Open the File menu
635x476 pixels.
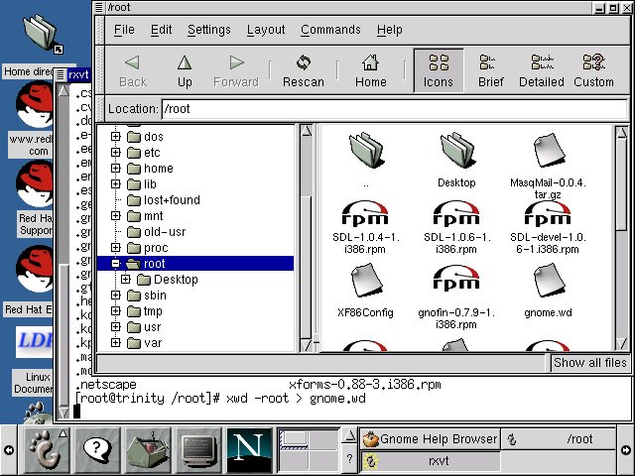click(x=124, y=30)
